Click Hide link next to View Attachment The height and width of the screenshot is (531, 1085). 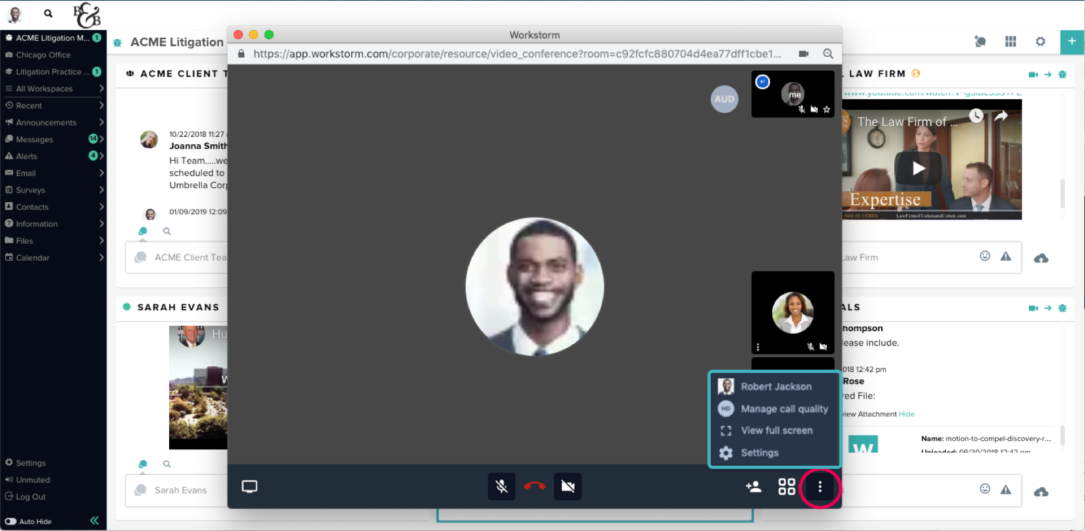tap(907, 414)
